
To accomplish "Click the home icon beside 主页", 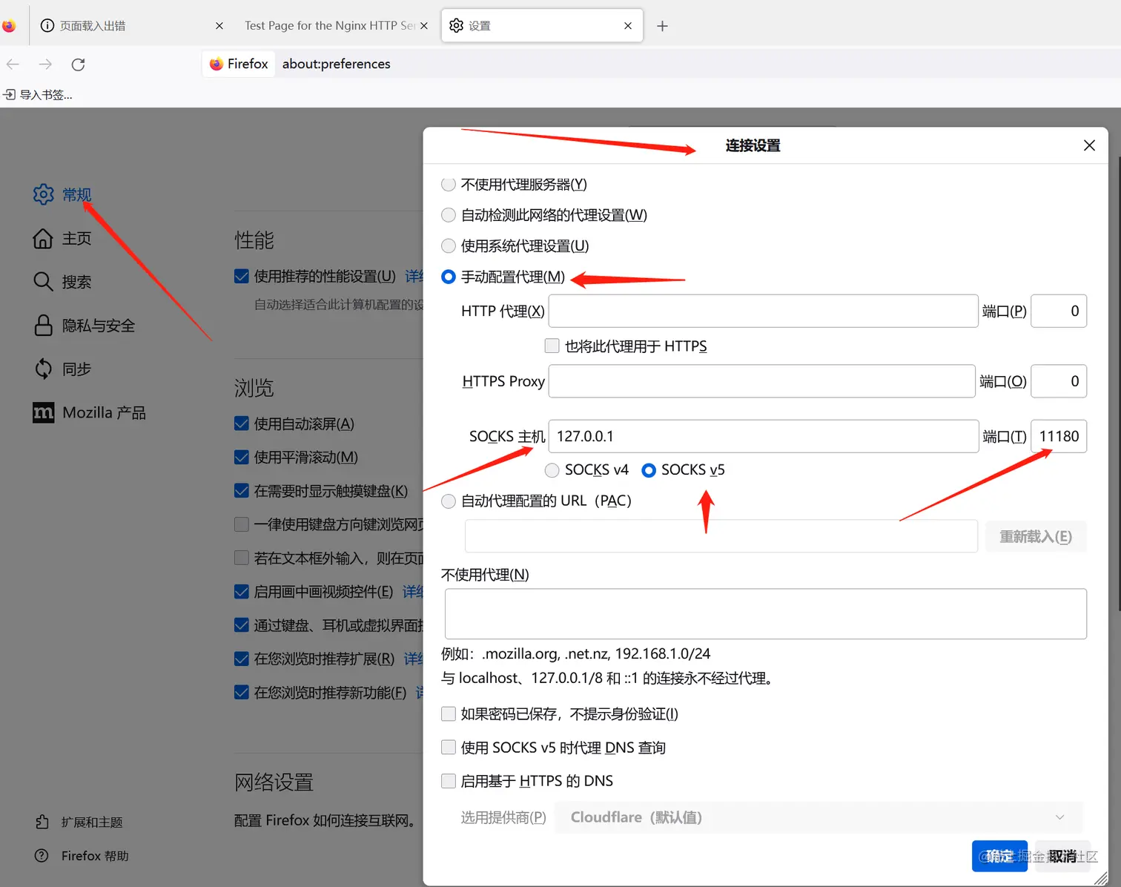I will click(44, 239).
